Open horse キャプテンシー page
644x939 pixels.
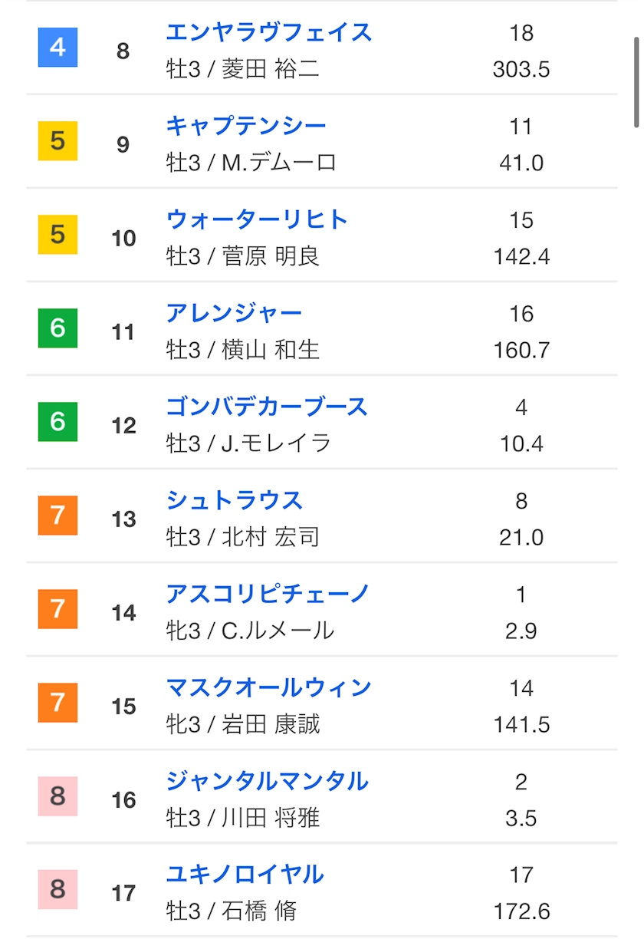tap(246, 126)
